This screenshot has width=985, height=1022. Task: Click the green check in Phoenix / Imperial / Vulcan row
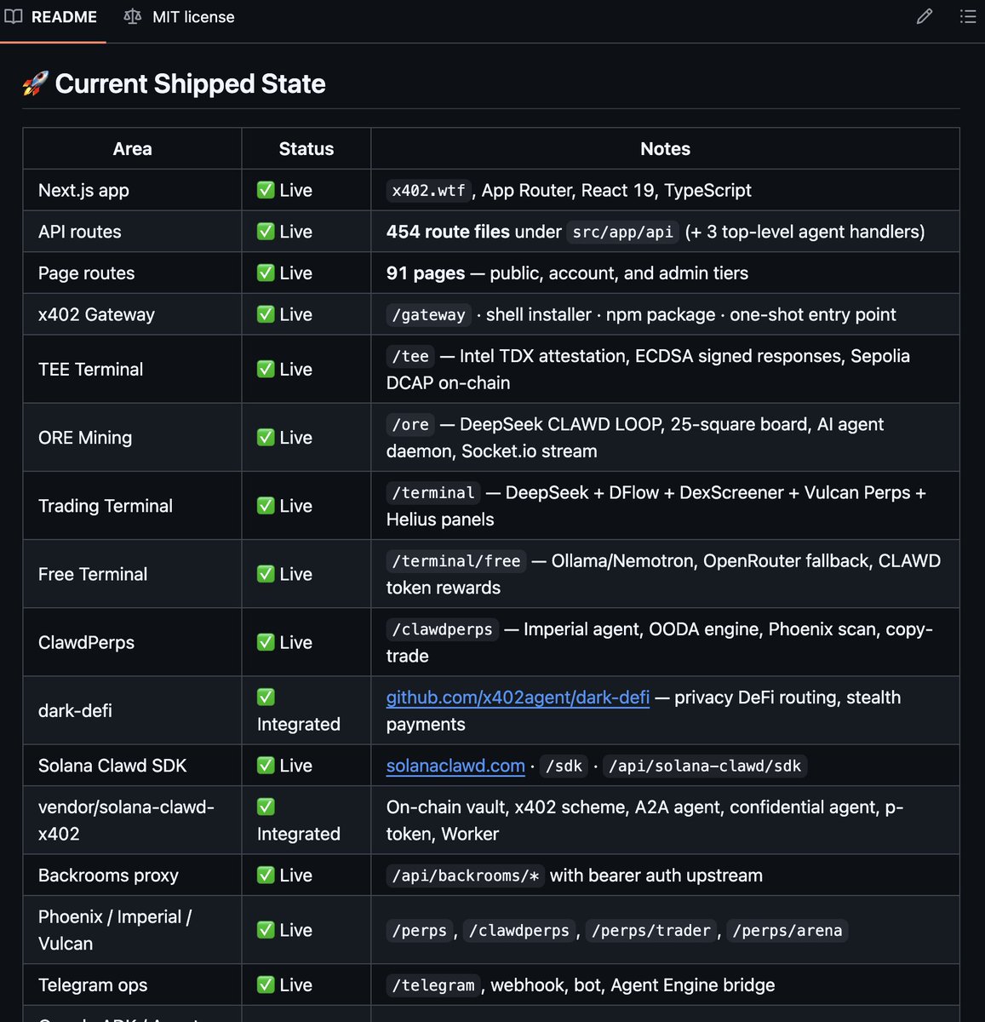click(x=266, y=930)
